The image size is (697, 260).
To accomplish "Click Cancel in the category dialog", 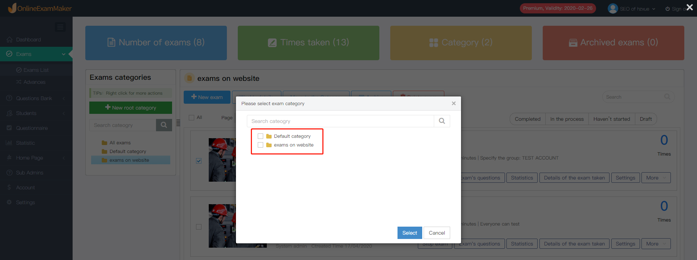I will pyautogui.click(x=437, y=233).
